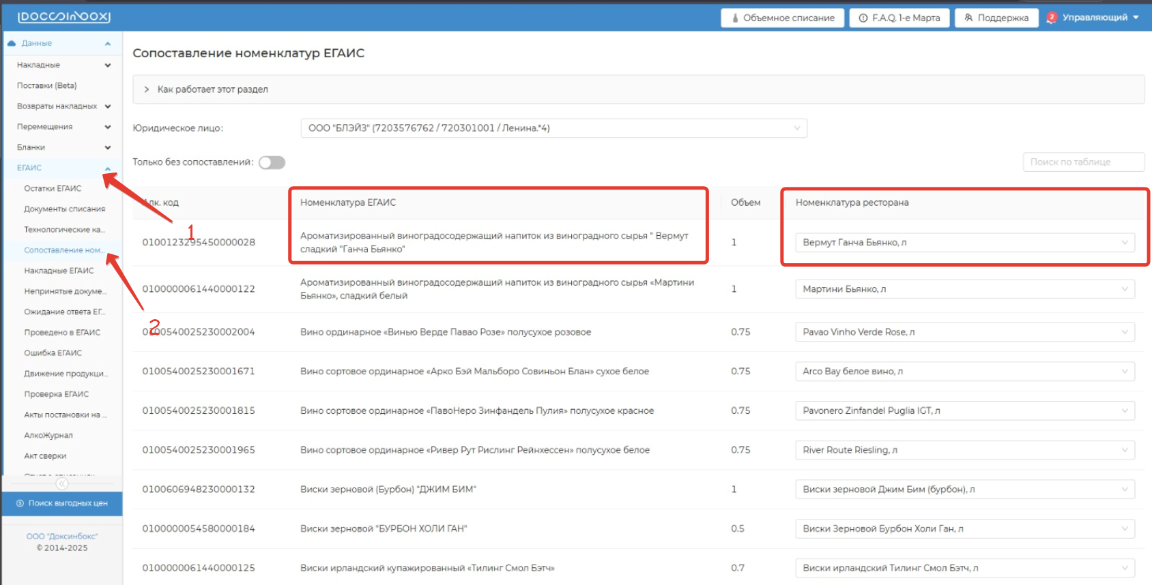Open Технологические карты item

65,230
